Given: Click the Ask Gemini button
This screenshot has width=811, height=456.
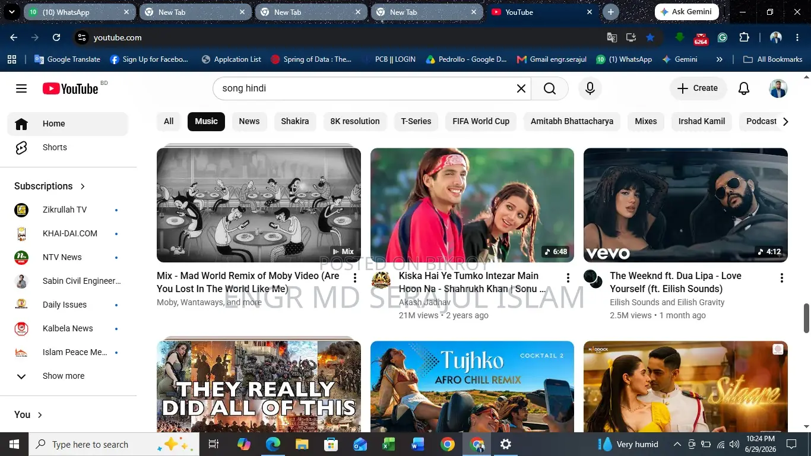Looking at the screenshot, I should (686, 12).
